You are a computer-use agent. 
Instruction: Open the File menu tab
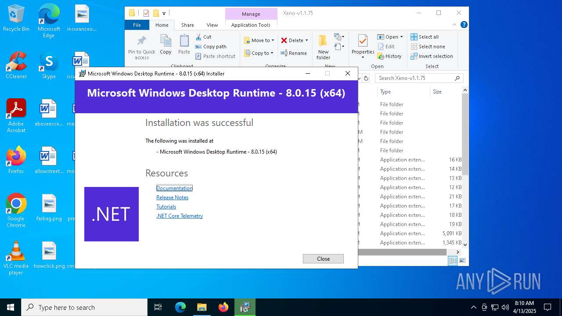coord(137,25)
